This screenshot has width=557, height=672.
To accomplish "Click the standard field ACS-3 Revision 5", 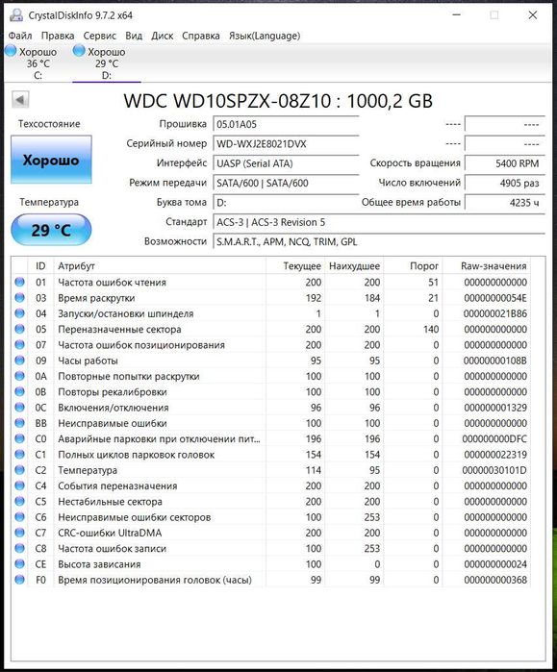I will pyautogui.click(x=379, y=222).
